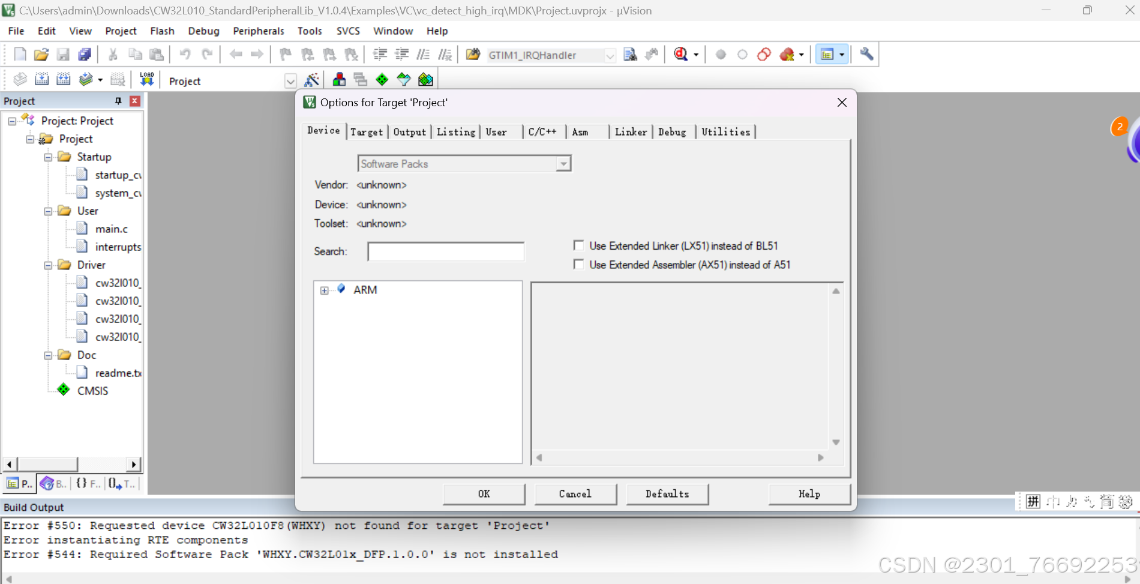The image size is (1140, 584).
Task: Click the Kill All Breakpoints icon
Action: [x=787, y=55]
